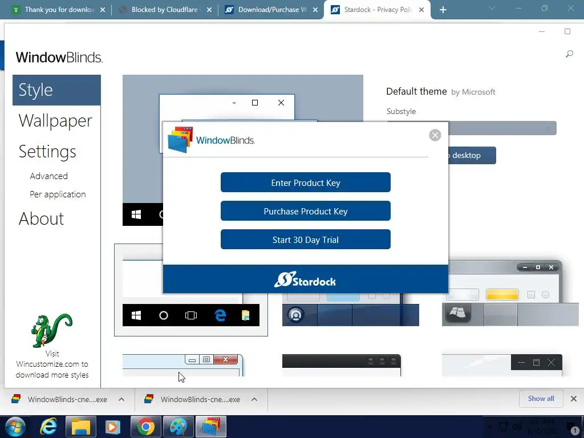Open the Settings section
Screen dimensions: 584x438
pyautogui.click(x=47, y=152)
